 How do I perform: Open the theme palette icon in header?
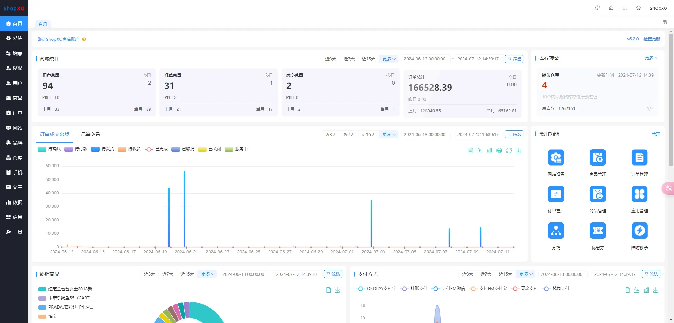pos(597,8)
